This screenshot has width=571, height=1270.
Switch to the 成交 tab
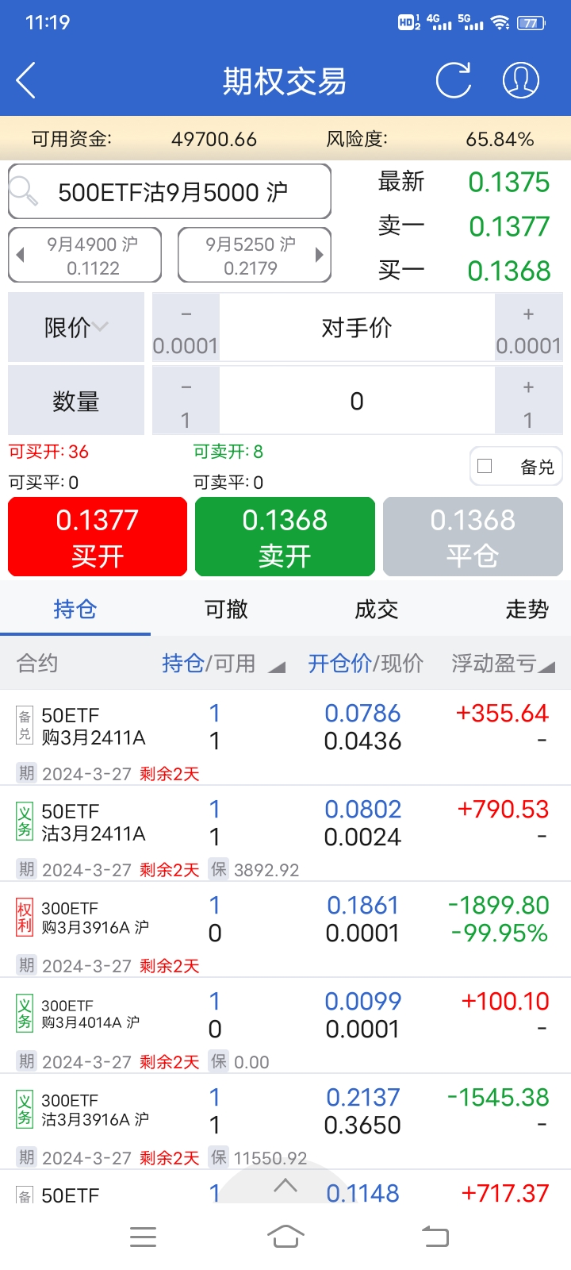tap(376, 609)
